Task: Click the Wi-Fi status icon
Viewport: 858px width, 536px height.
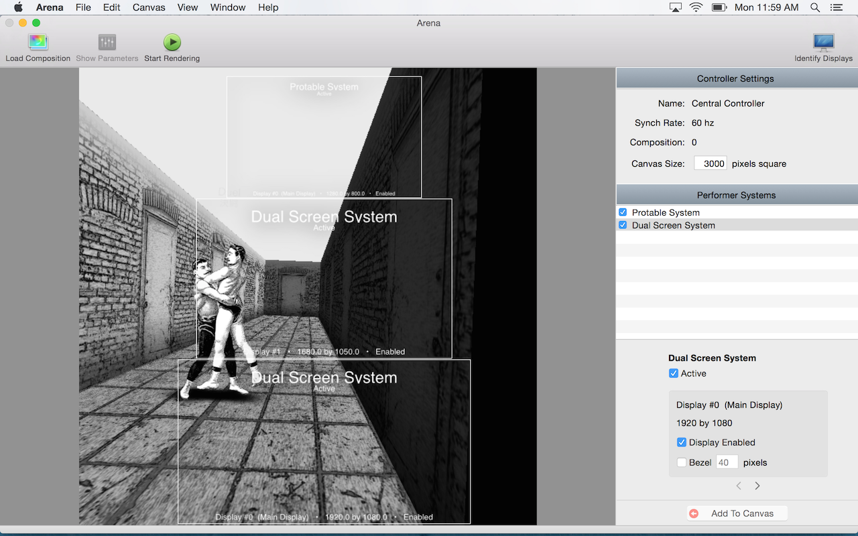Action: 696,7
